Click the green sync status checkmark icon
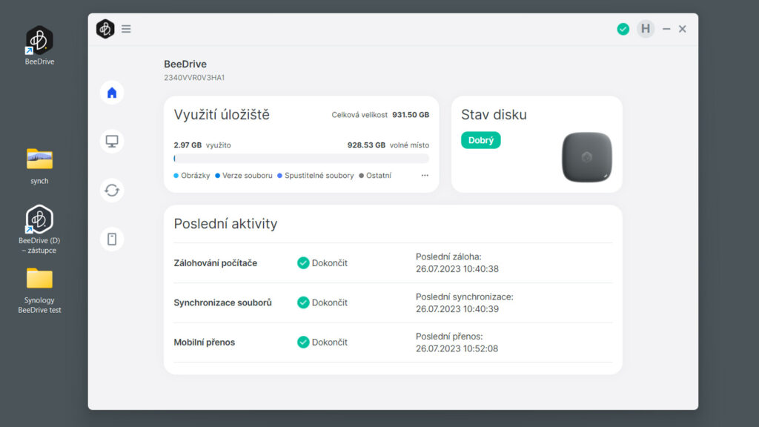This screenshot has height=427, width=759. [x=623, y=29]
